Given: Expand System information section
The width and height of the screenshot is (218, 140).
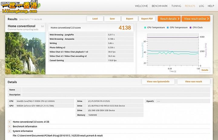Looking at the screenshot, I should click(x=9, y=131).
